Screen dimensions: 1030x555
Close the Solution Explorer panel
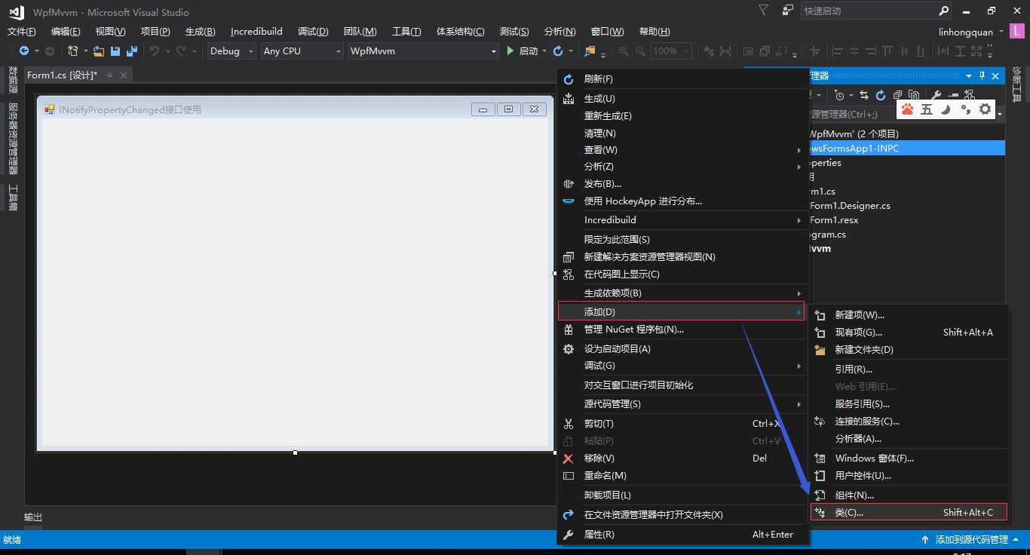pos(995,76)
